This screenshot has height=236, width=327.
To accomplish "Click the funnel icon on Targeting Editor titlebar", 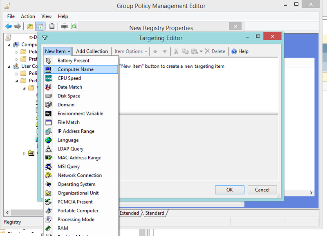I will coord(45,38).
